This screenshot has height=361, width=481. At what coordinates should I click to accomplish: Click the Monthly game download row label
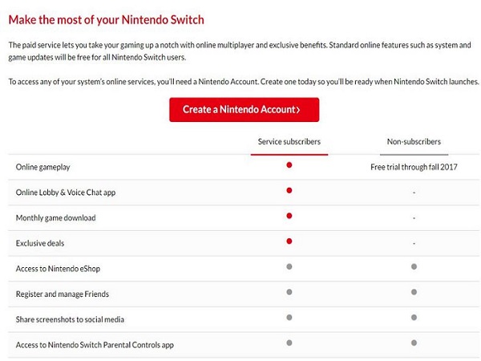pyautogui.click(x=55, y=217)
